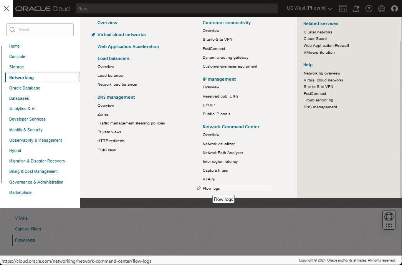Select Storage in the navigation menu

17,67
